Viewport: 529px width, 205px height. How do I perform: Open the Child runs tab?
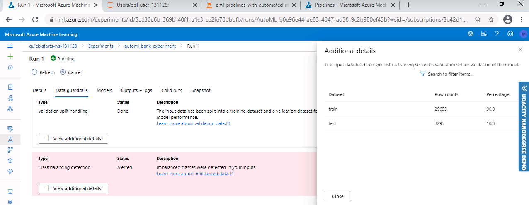pyautogui.click(x=172, y=90)
